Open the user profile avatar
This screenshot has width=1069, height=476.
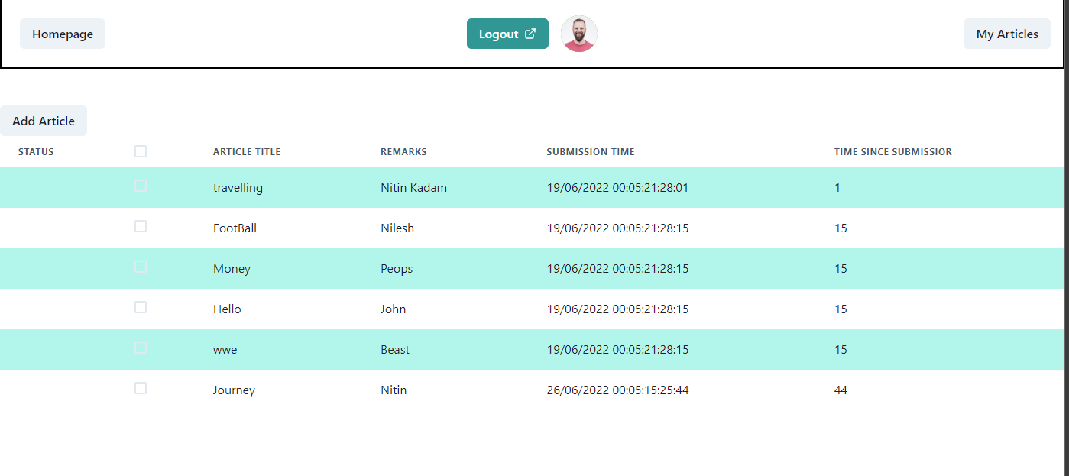click(579, 34)
